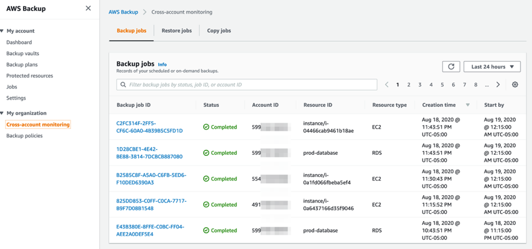The image size is (532, 249).
Task: Open backup job B2585C8F-A5A0 link
Action: [x=151, y=178]
